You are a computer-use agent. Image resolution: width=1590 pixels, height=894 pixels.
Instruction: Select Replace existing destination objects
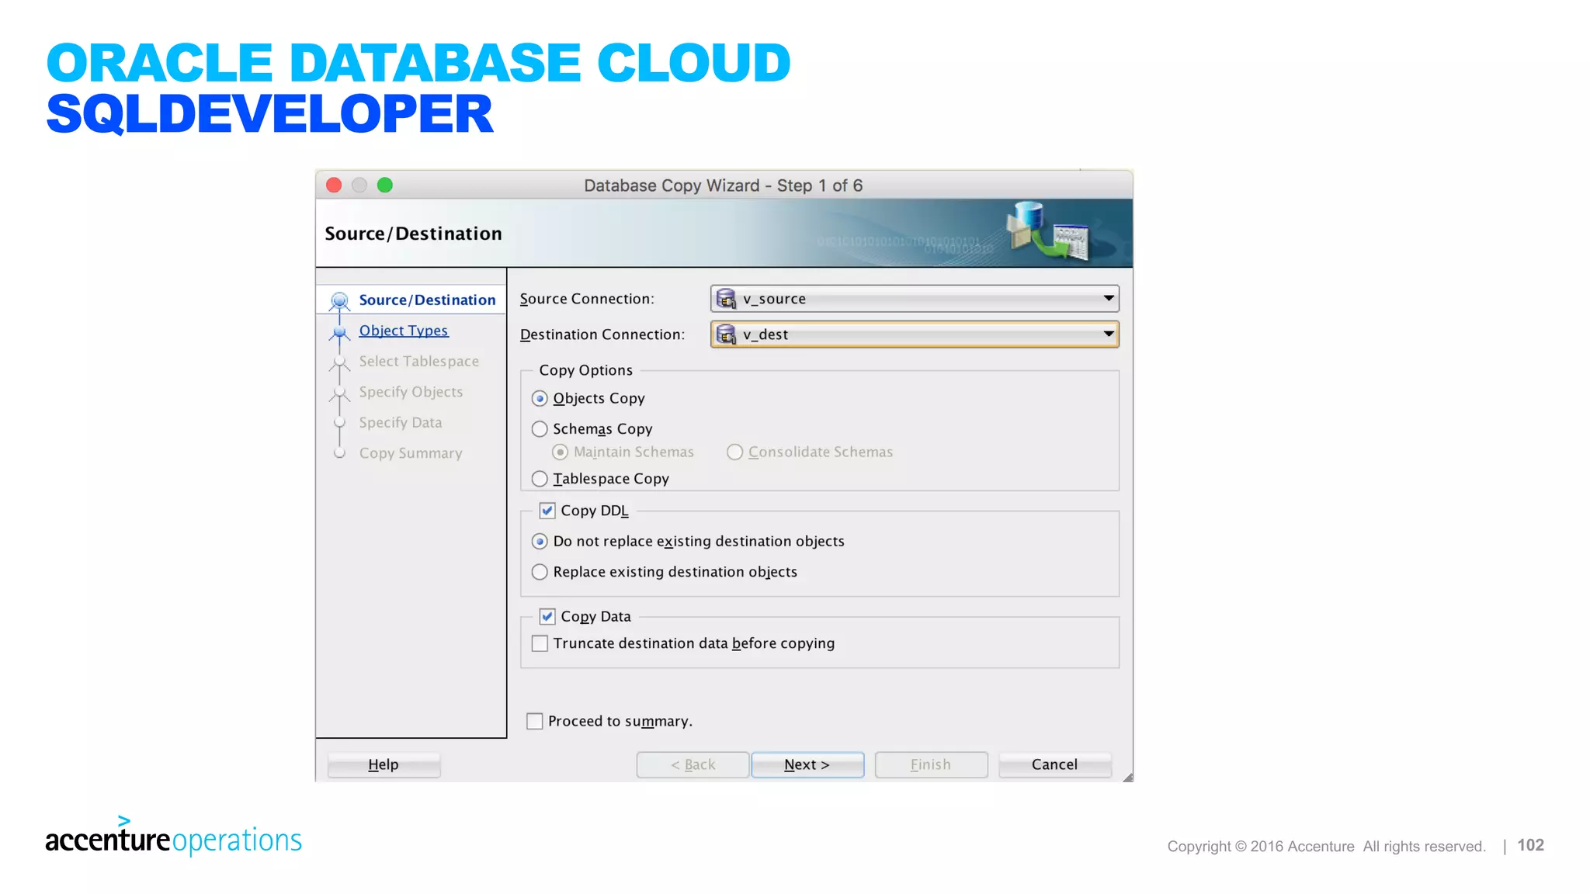540,572
